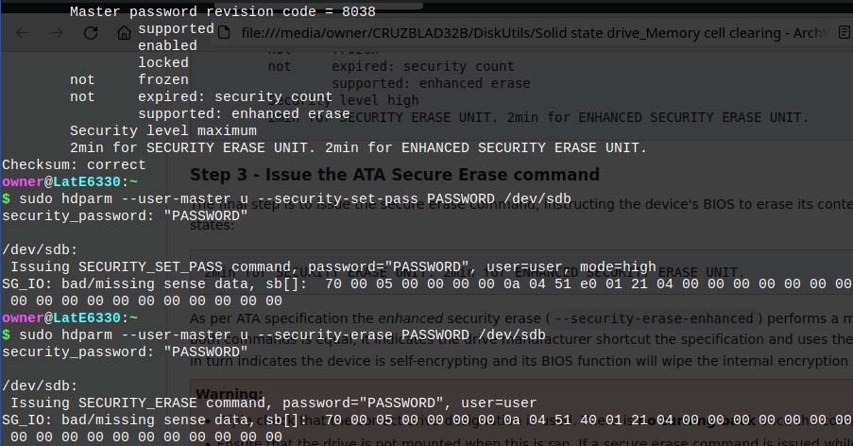
Task: Click the Checksum: correct terminal line
Action: point(74,164)
